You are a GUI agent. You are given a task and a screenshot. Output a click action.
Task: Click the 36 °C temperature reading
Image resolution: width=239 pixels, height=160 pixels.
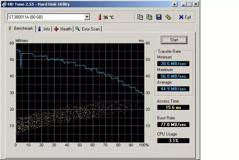[108, 17]
